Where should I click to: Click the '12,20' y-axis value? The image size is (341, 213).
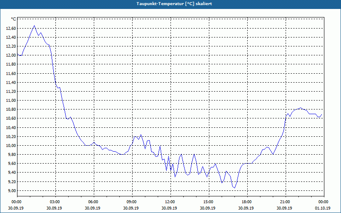11,46
